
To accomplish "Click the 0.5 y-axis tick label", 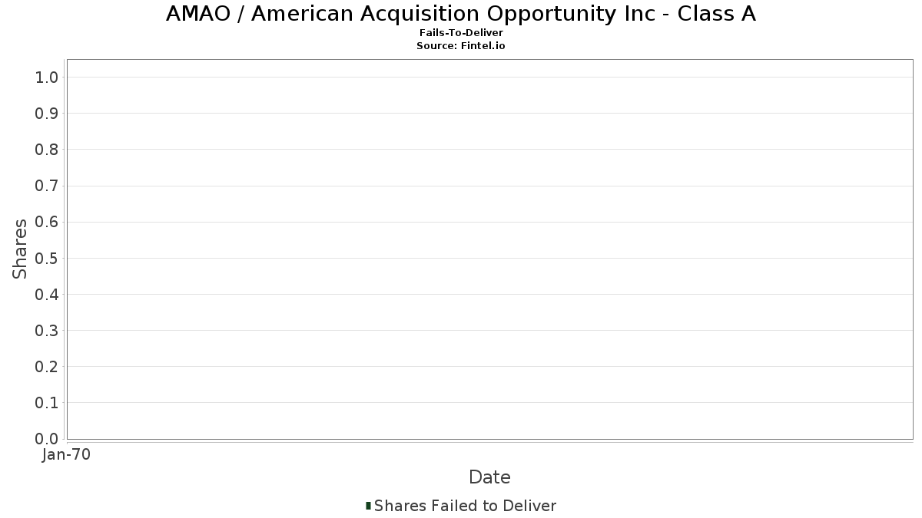I will [x=47, y=258].
